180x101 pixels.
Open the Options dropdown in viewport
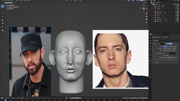click(145, 3)
